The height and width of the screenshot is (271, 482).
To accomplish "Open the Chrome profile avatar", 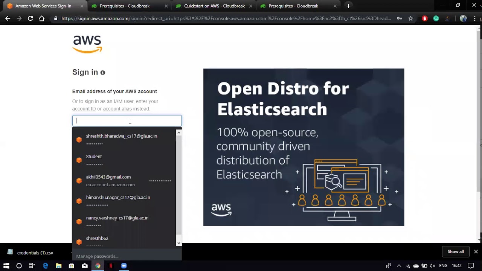I will pos(463,18).
